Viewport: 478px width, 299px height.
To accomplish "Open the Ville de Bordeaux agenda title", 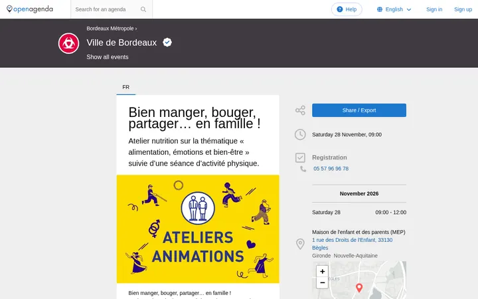I will (121, 43).
